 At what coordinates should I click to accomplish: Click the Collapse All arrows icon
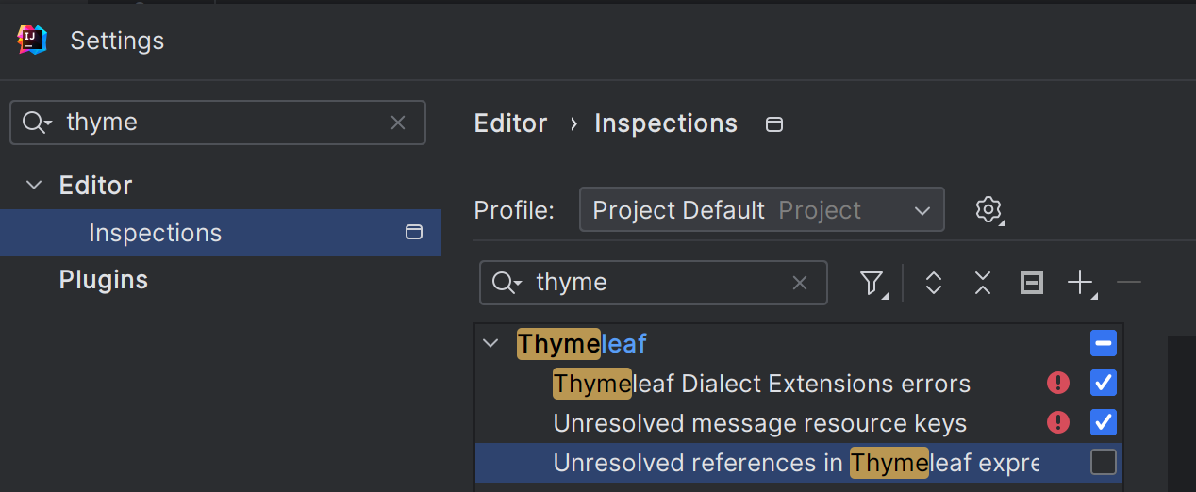click(x=983, y=283)
